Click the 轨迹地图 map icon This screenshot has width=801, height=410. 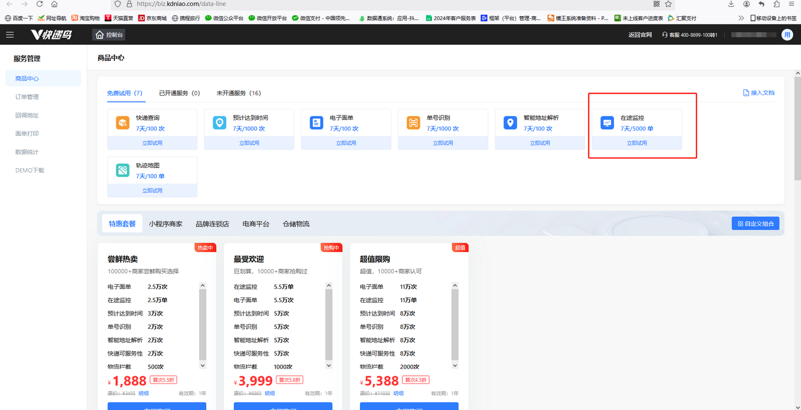point(123,170)
